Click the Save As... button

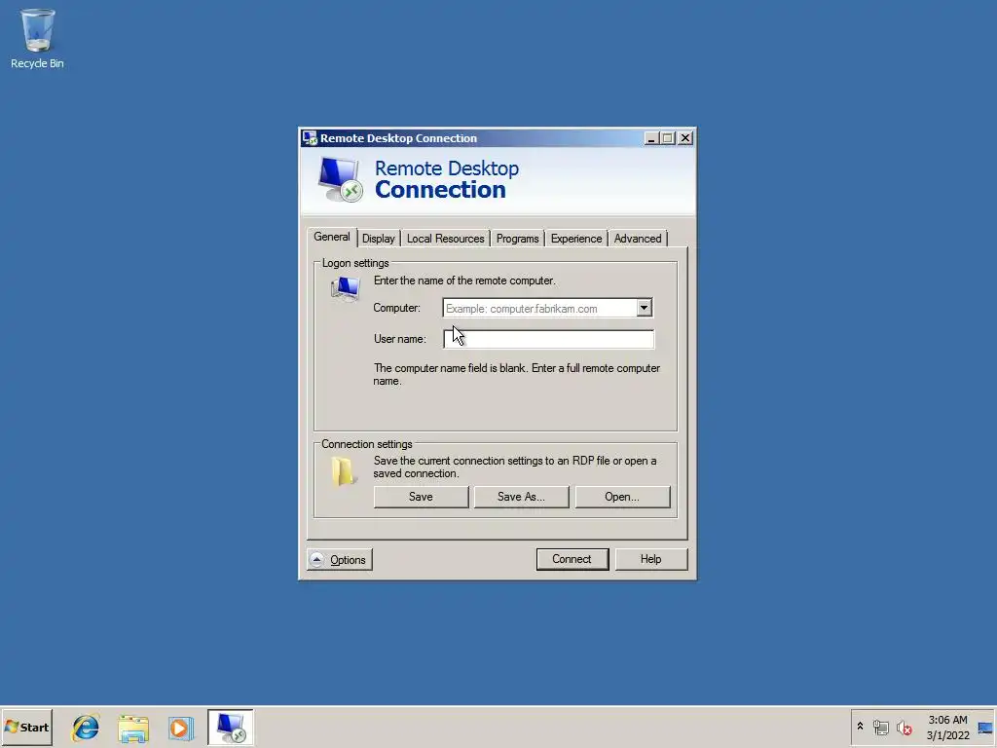click(521, 497)
